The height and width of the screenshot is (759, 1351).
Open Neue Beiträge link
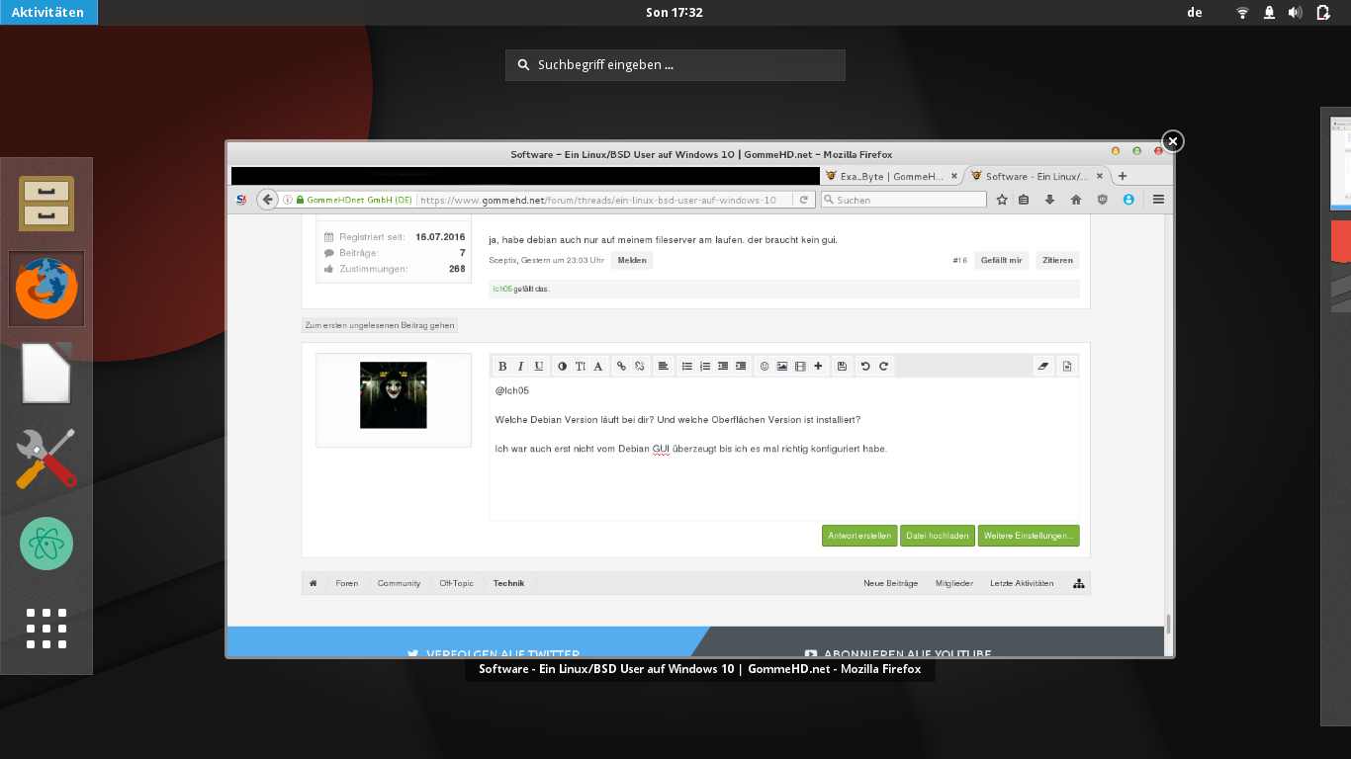click(x=890, y=583)
